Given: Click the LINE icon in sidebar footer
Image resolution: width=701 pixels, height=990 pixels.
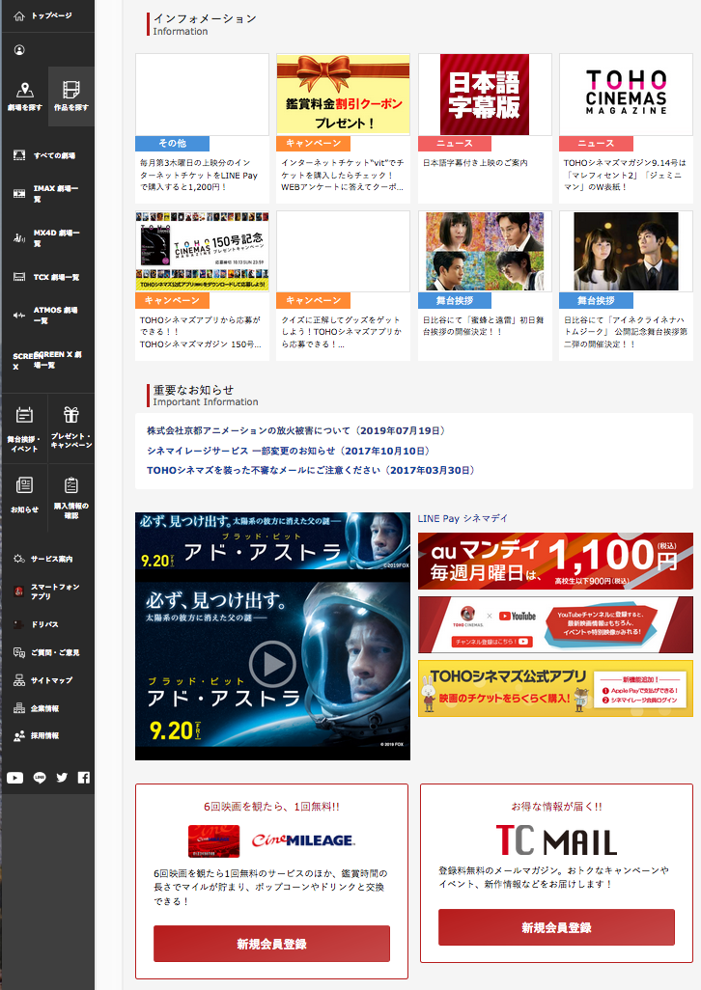Looking at the screenshot, I should tap(40, 778).
